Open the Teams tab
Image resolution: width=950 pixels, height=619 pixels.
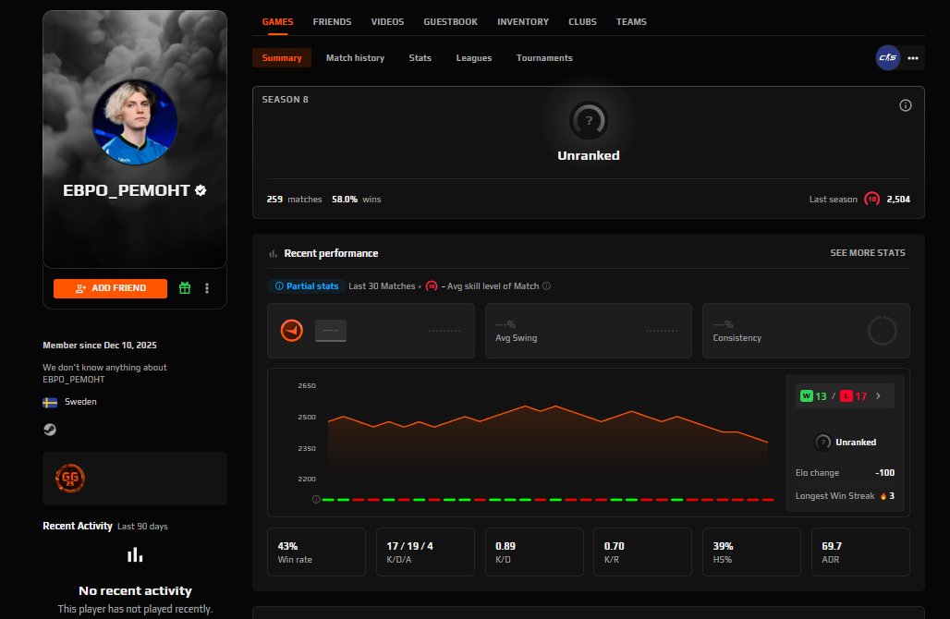(x=631, y=22)
